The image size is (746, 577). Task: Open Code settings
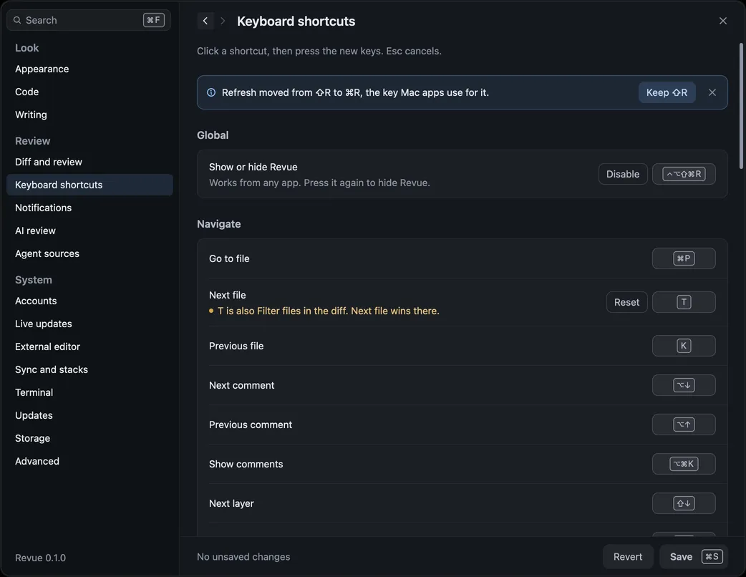point(89,92)
